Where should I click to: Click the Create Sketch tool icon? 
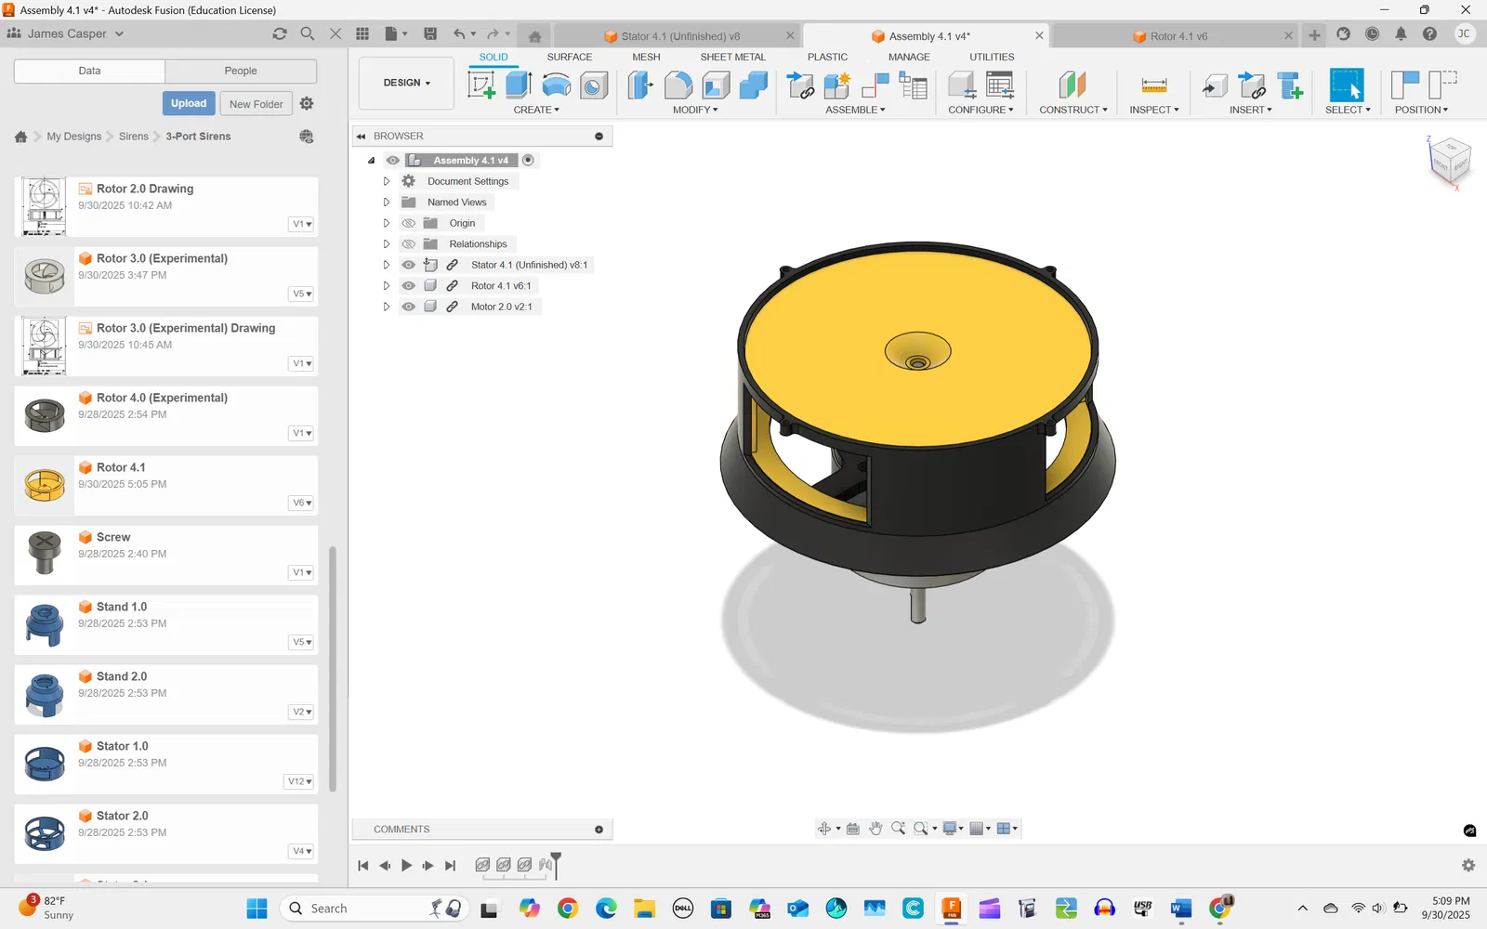[481, 85]
